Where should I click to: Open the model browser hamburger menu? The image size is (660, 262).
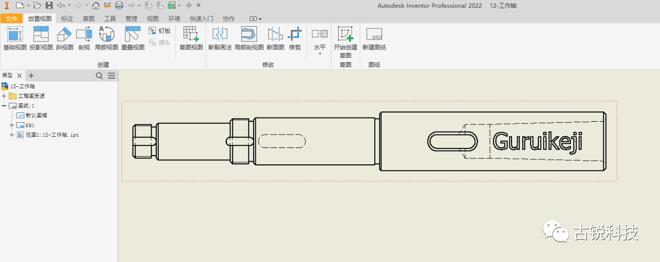click(x=111, y=76)
